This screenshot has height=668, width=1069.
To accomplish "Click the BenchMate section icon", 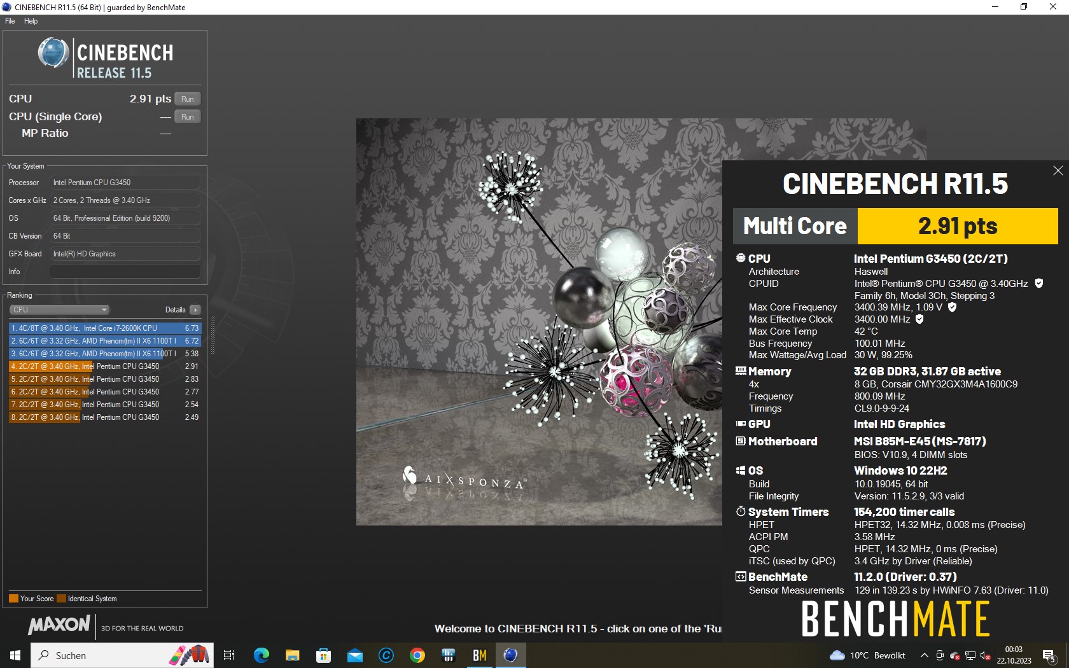I will (741, 576).
